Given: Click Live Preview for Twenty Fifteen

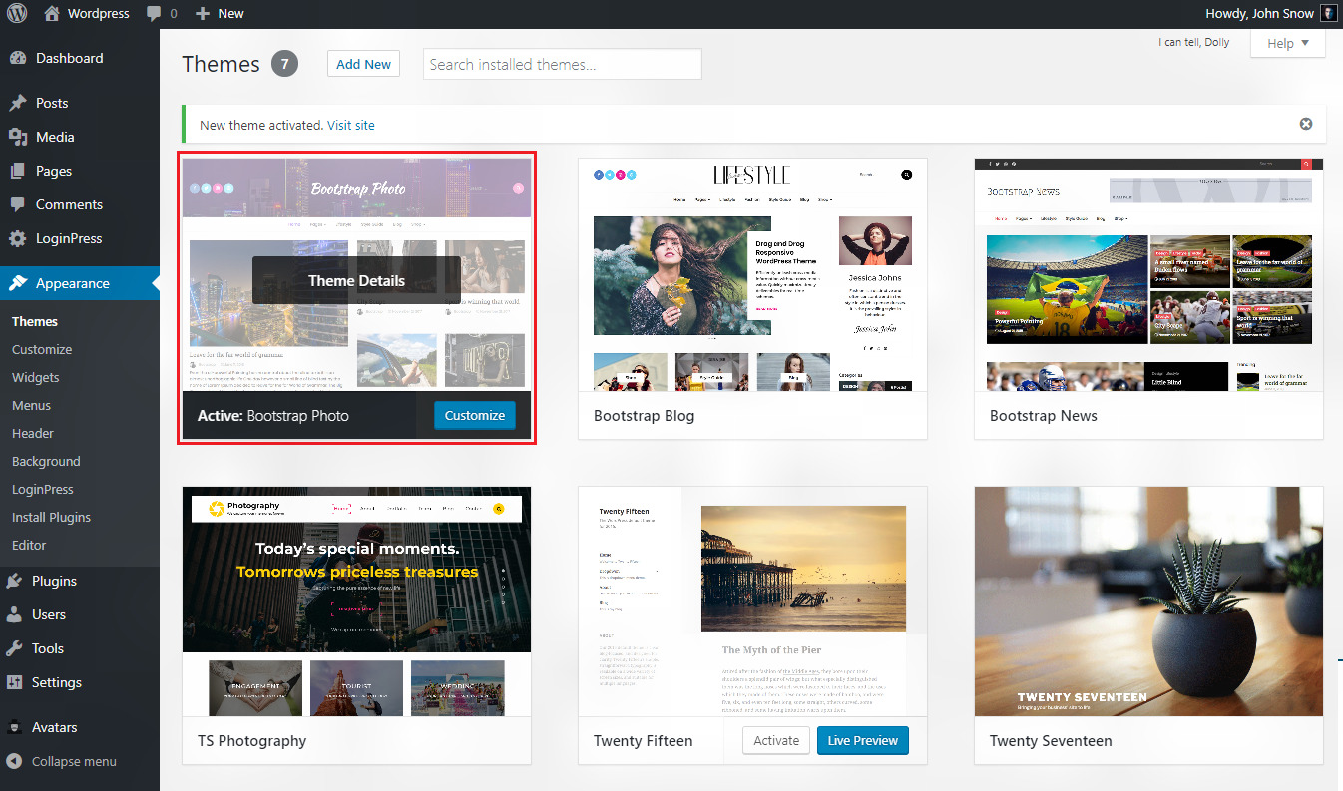Looking at the screenshot, I should (863, 740).
